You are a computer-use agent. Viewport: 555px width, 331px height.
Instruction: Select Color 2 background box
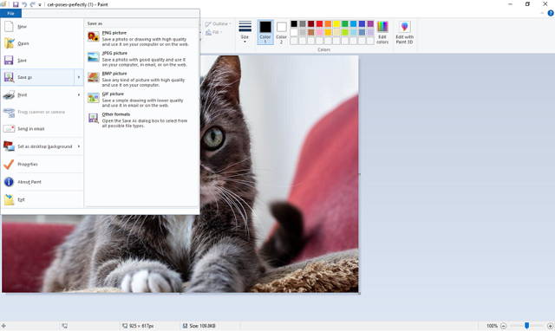point(281,32)
